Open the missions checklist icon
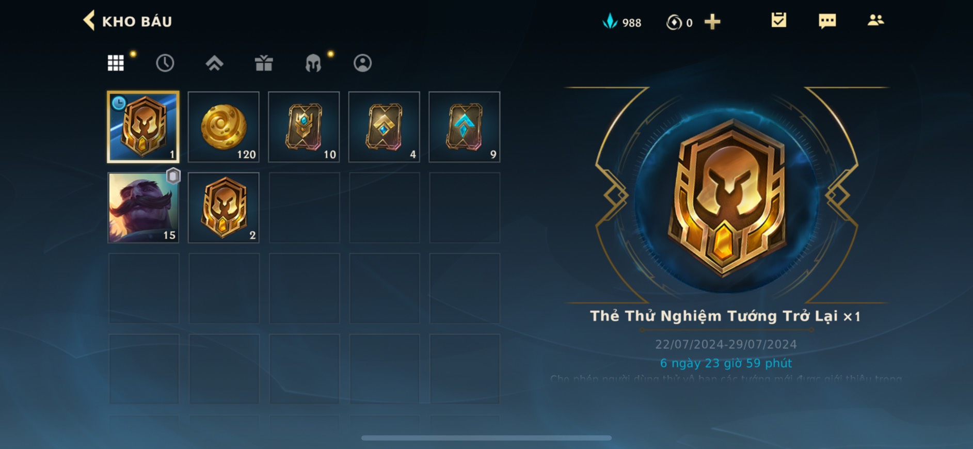973x449 pixels. click(778, 21)
